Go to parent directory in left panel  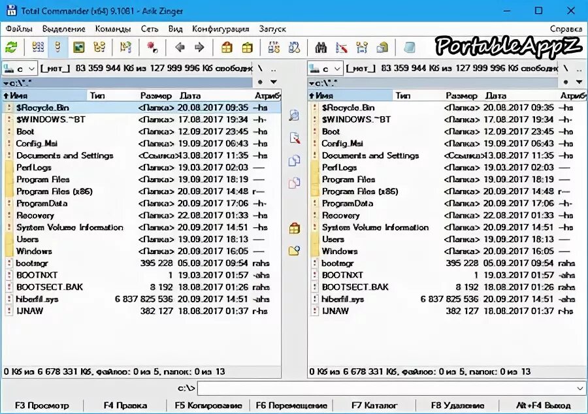tap(274, 69)
